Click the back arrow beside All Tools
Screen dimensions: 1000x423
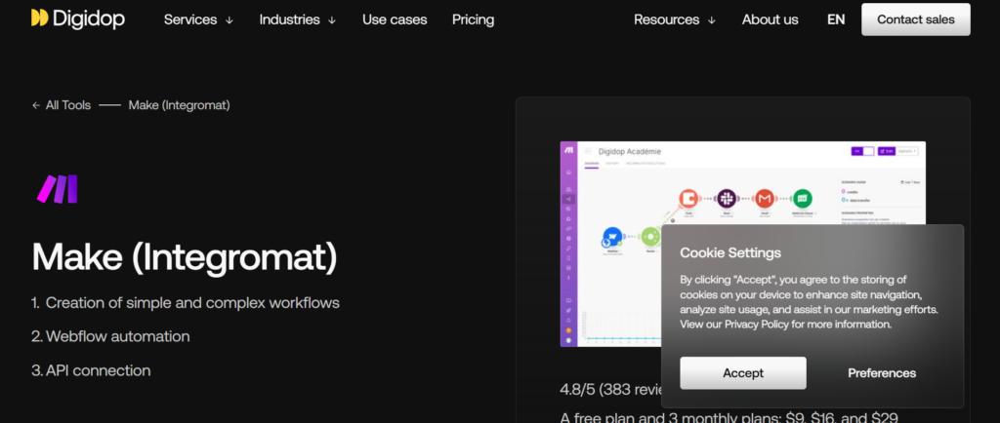36,105
